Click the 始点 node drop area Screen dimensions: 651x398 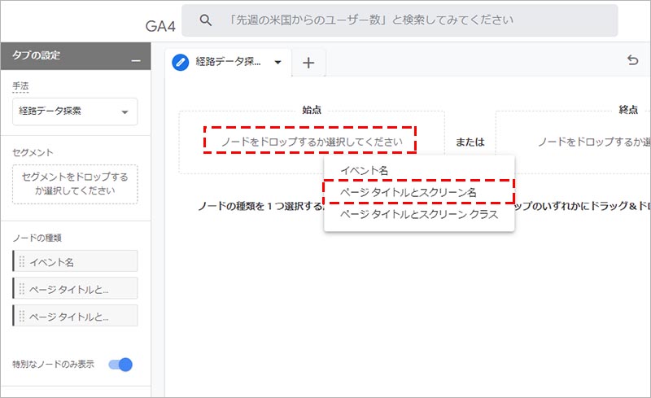point(311,141)
